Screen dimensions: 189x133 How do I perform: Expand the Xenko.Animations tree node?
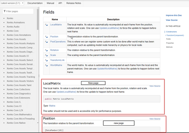click(x=4, y=22)
